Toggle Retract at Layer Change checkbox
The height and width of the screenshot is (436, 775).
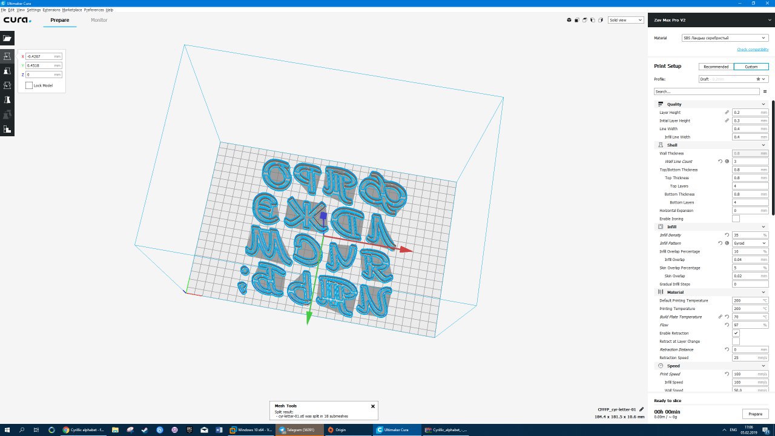736,342
